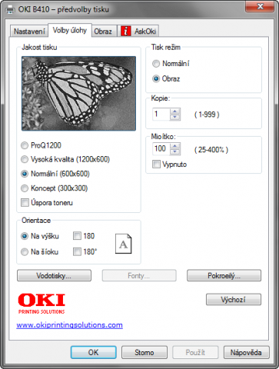Select Koncept (300x300) quality
This screenshot has width=279, height=369.
click(55, 188)
